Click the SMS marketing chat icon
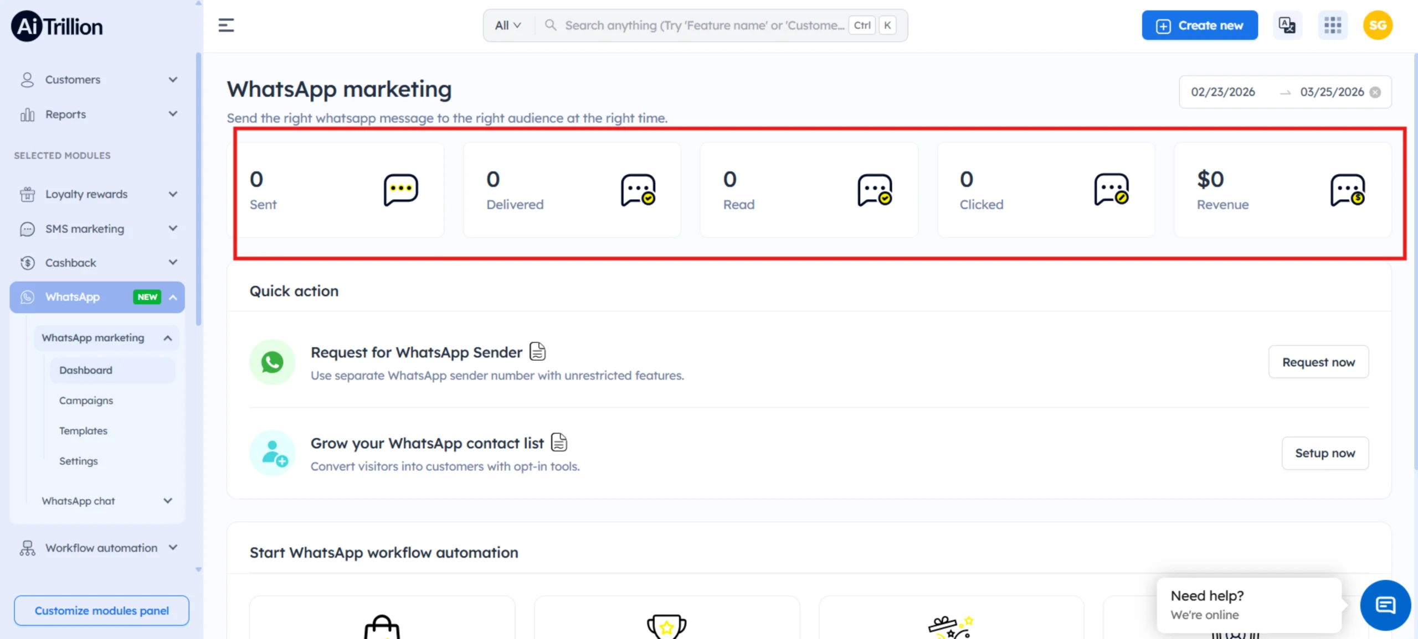The image size is (1418, 639). 27,228
